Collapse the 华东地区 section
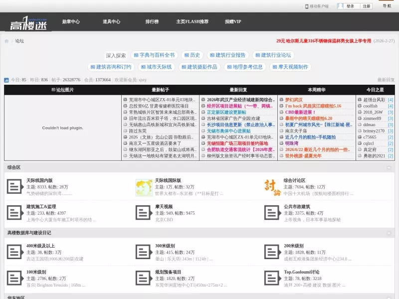The width and height of the screenshot is (399, 299). [x=389, y=297]
